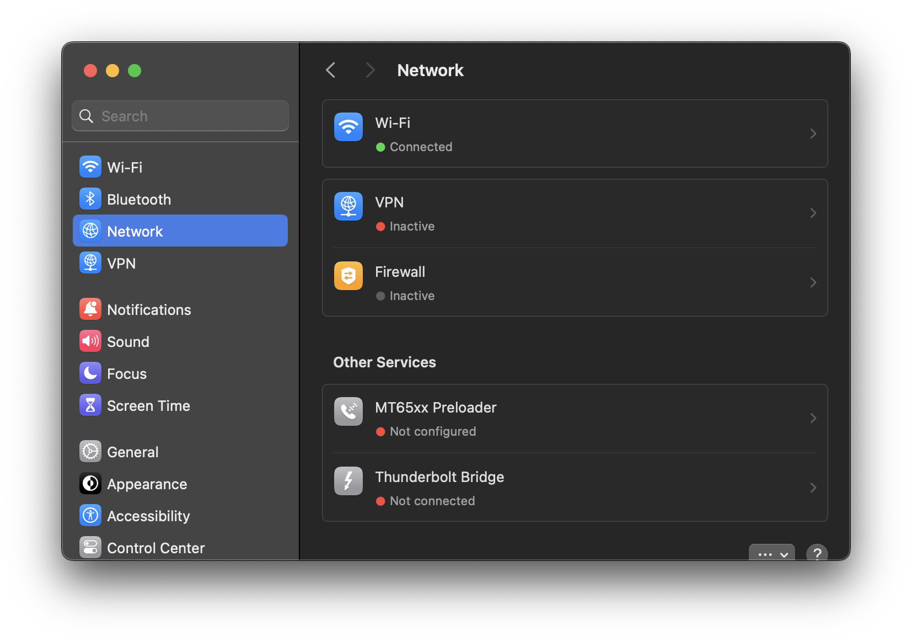This screenshot has width=912, height=642.
Task: Go back using the back arrow
Action: (x=331, y=70)
